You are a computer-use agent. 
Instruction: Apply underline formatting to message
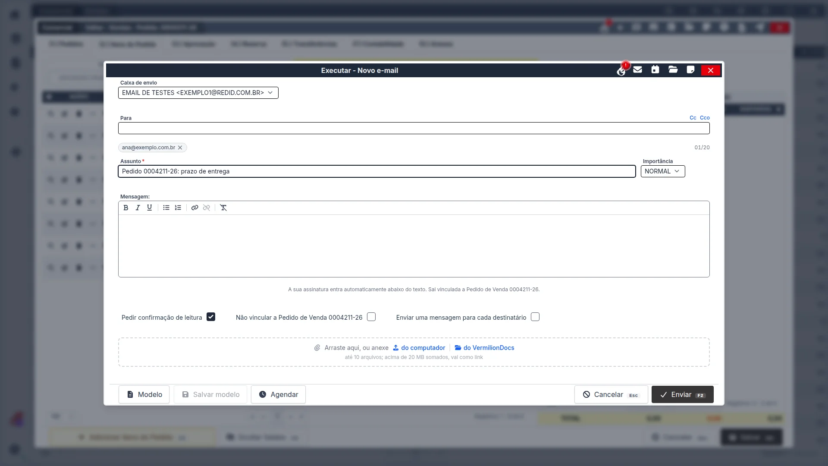150,208
